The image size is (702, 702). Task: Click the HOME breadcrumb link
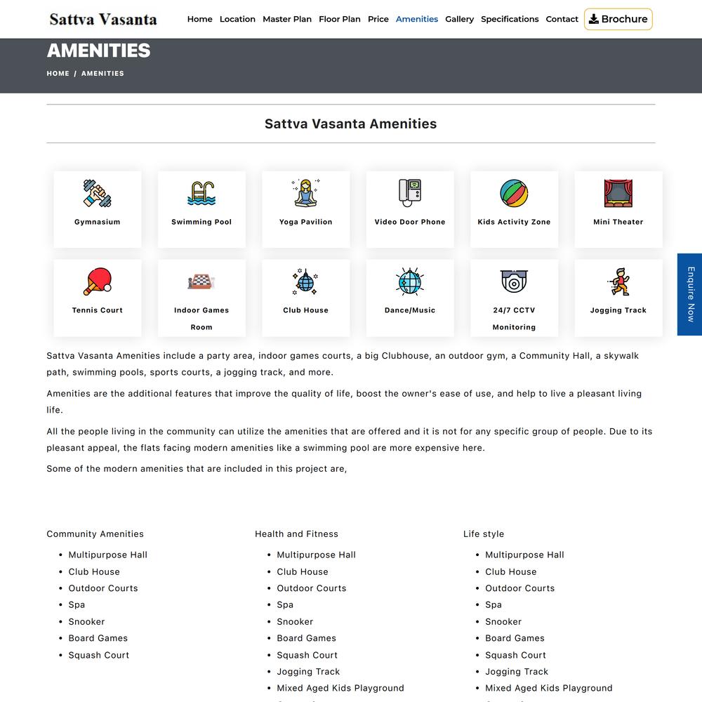tap(58, 74)
